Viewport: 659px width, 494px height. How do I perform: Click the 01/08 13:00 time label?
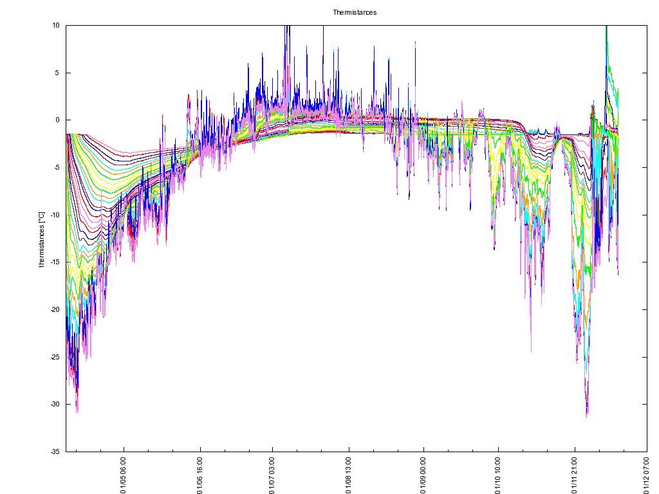pos(349,475)
